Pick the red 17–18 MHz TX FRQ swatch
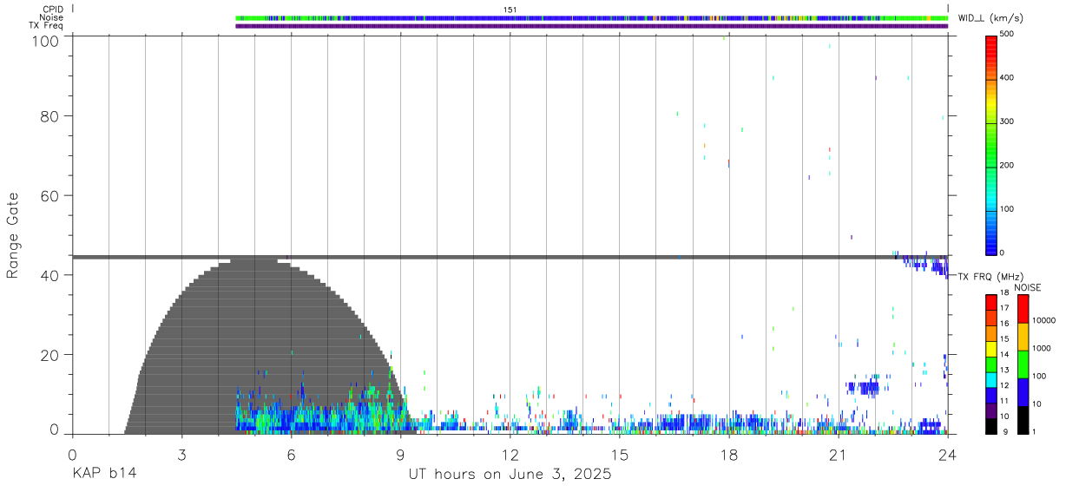Screen dimensions: 1066x492 pos(990,302)
